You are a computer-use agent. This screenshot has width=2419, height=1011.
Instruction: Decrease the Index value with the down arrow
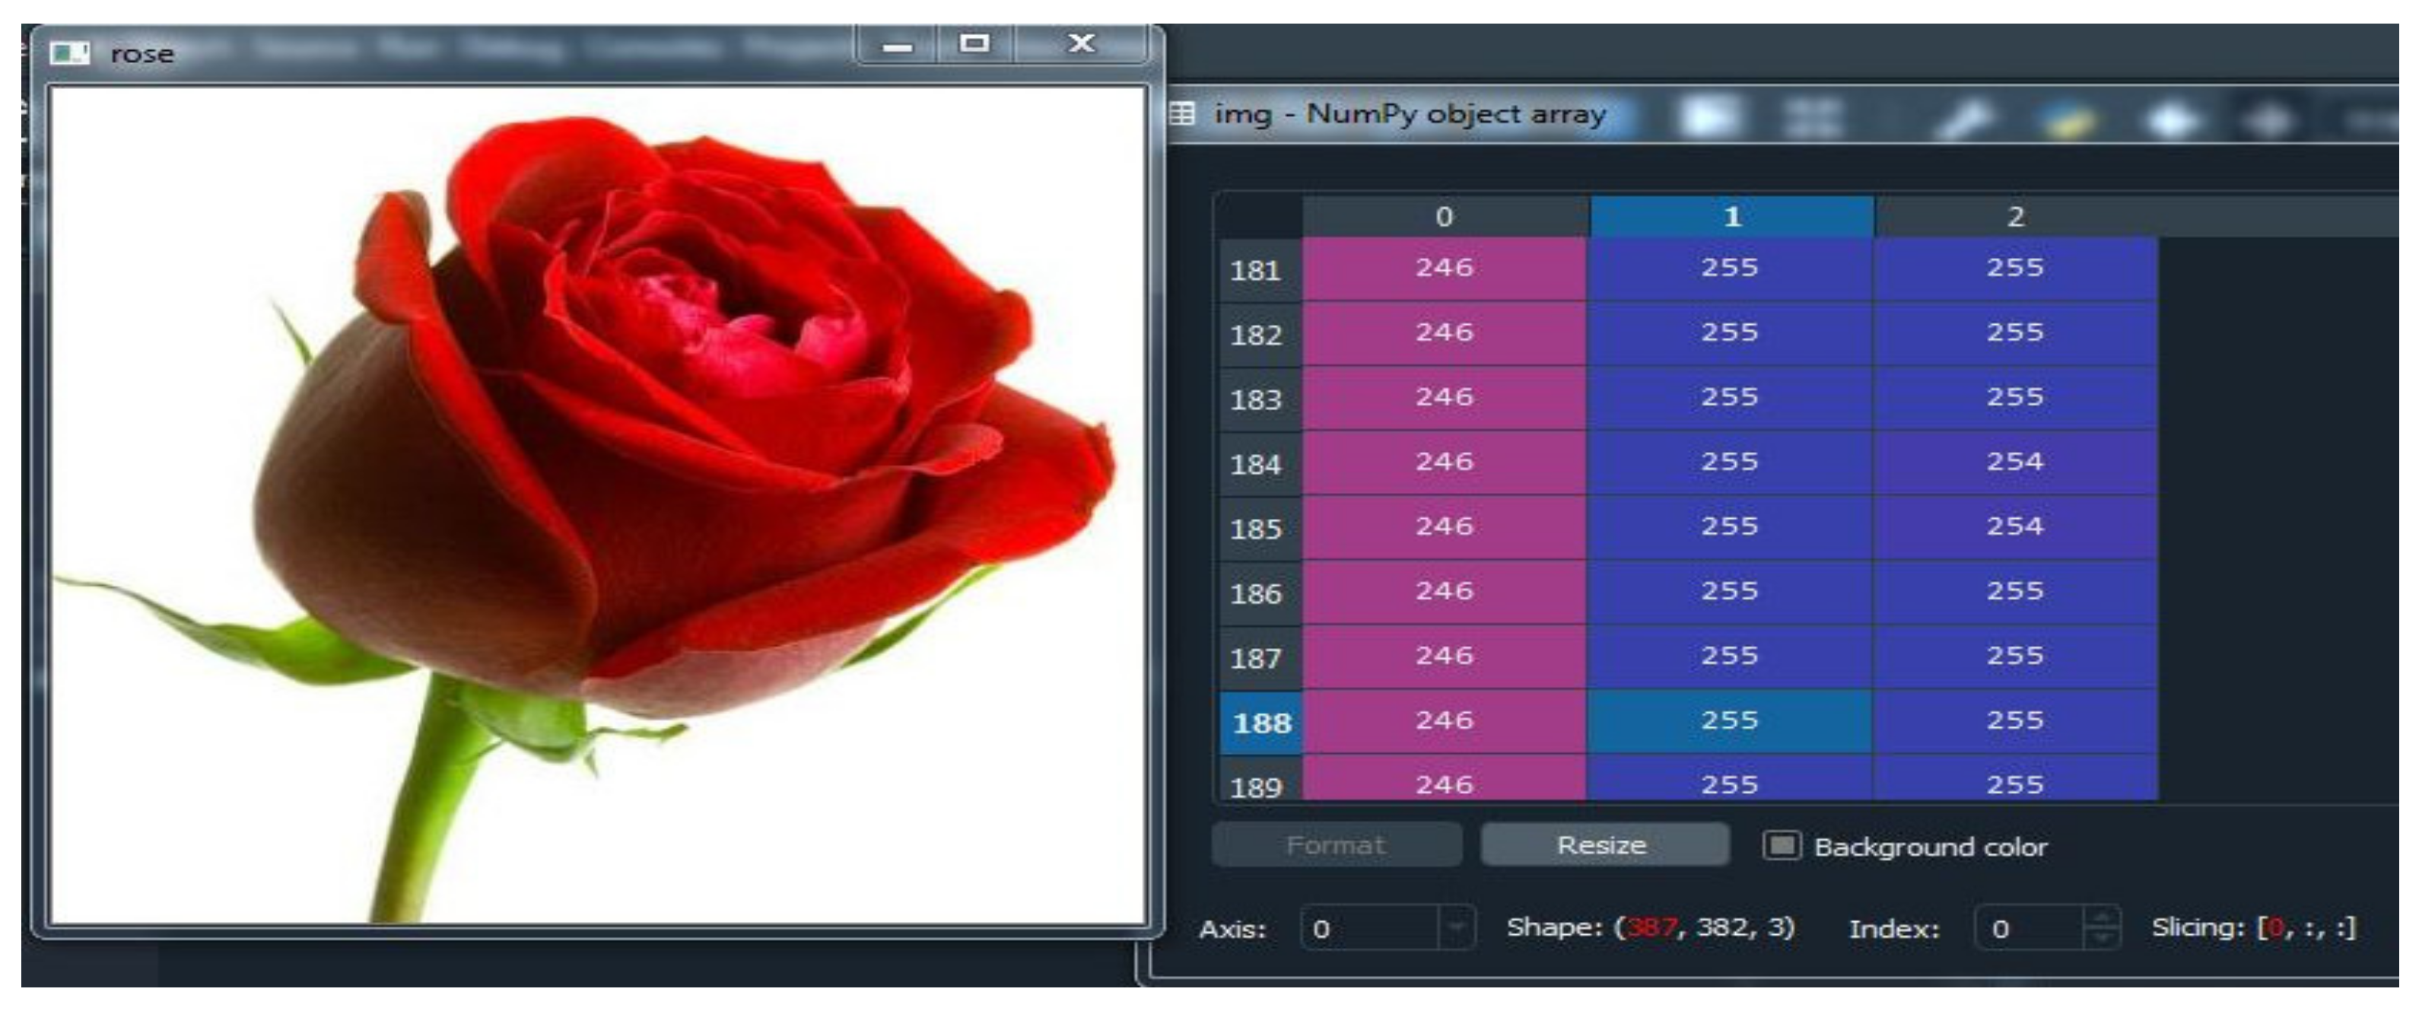(2102, 939)
